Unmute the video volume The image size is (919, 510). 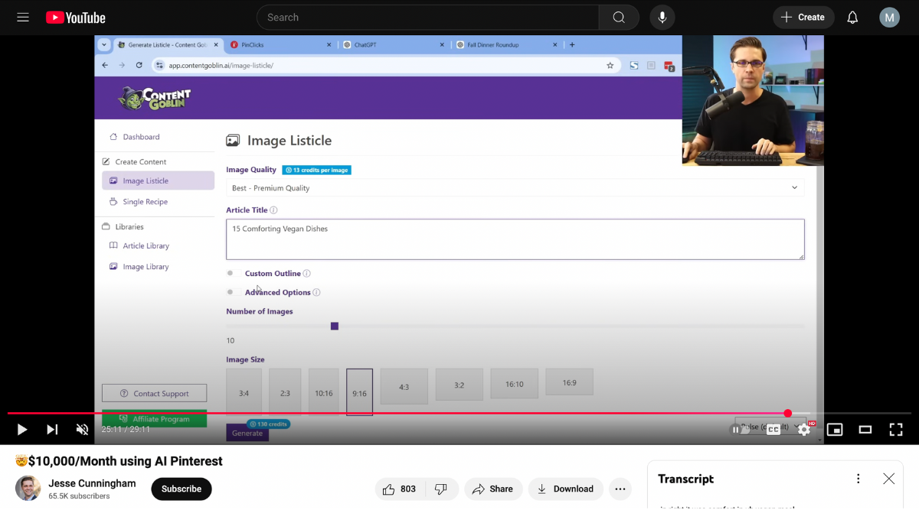[82, 430]
